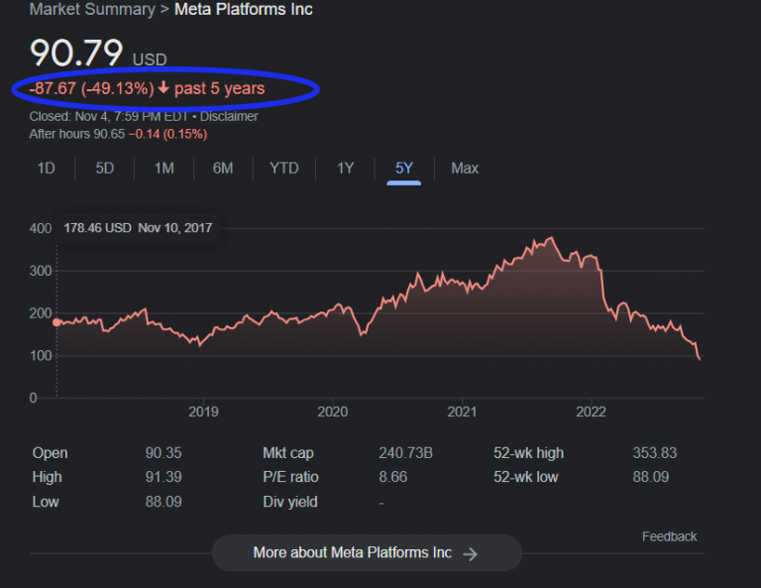Click the After hours 90.65 text

point(76,134)
